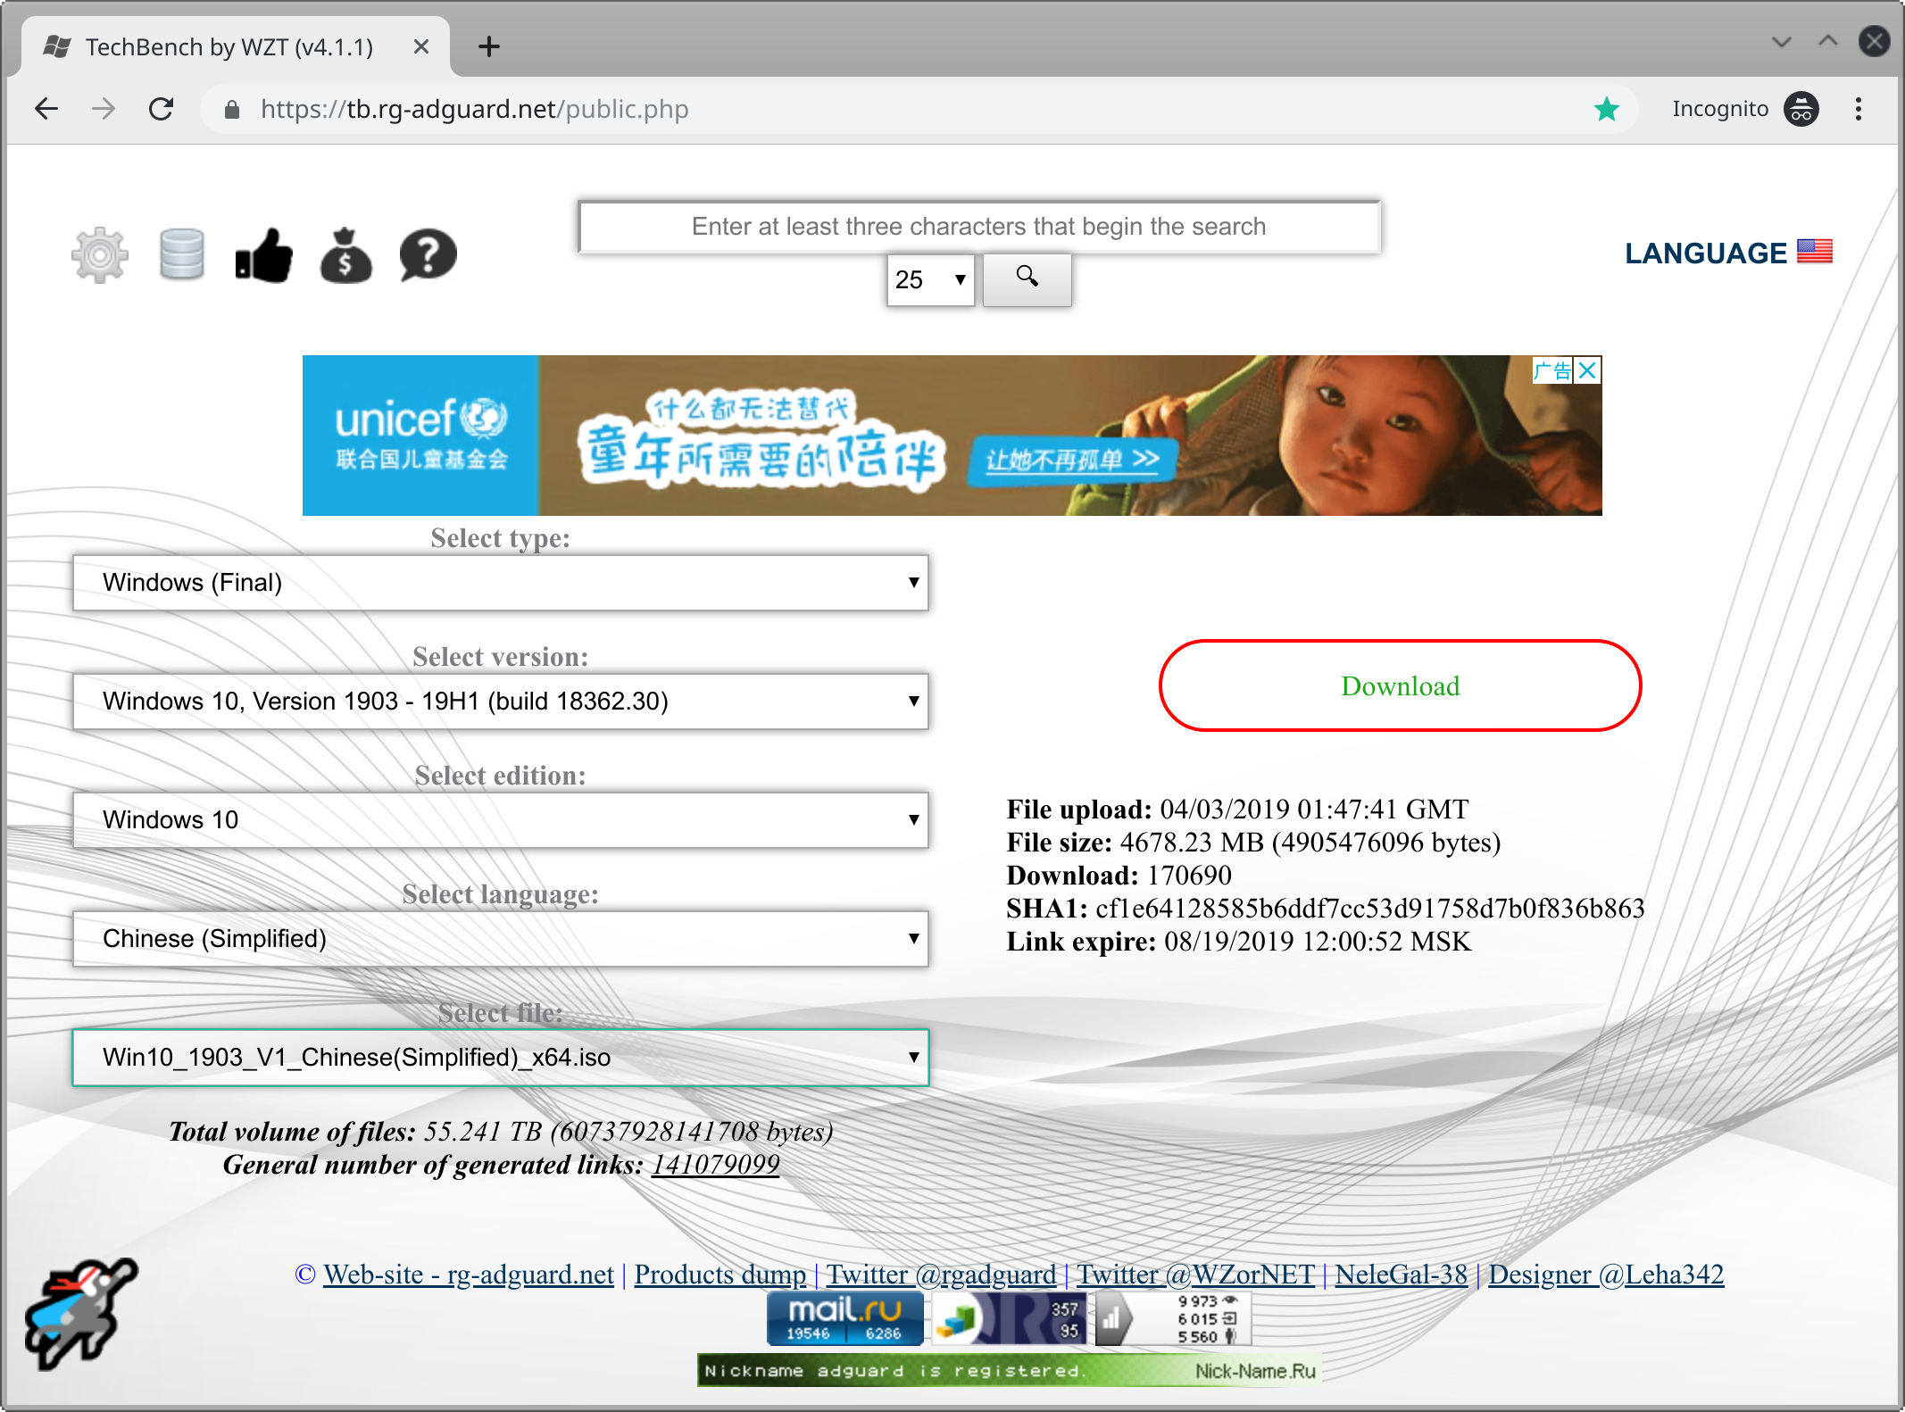
Task: Open the Select edition dropdown
Action: pyautogui.click(x=501, y=819)
